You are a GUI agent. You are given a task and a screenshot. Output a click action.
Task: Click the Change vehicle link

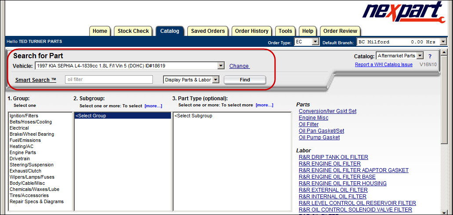click(x=239, y=66)
